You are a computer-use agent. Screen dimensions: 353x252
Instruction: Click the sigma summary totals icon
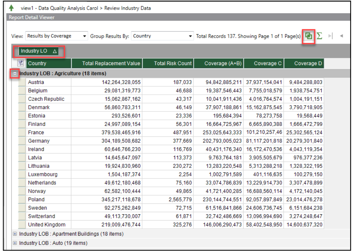point(319,36)
